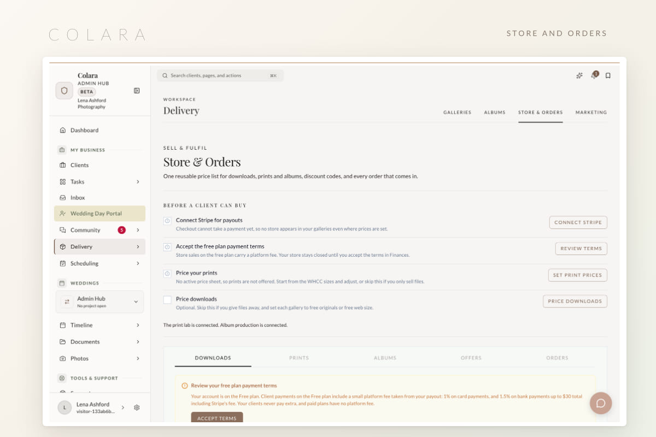Switch to the Albums tab in Delivery
Screen dimensions: 656x437
495,113
